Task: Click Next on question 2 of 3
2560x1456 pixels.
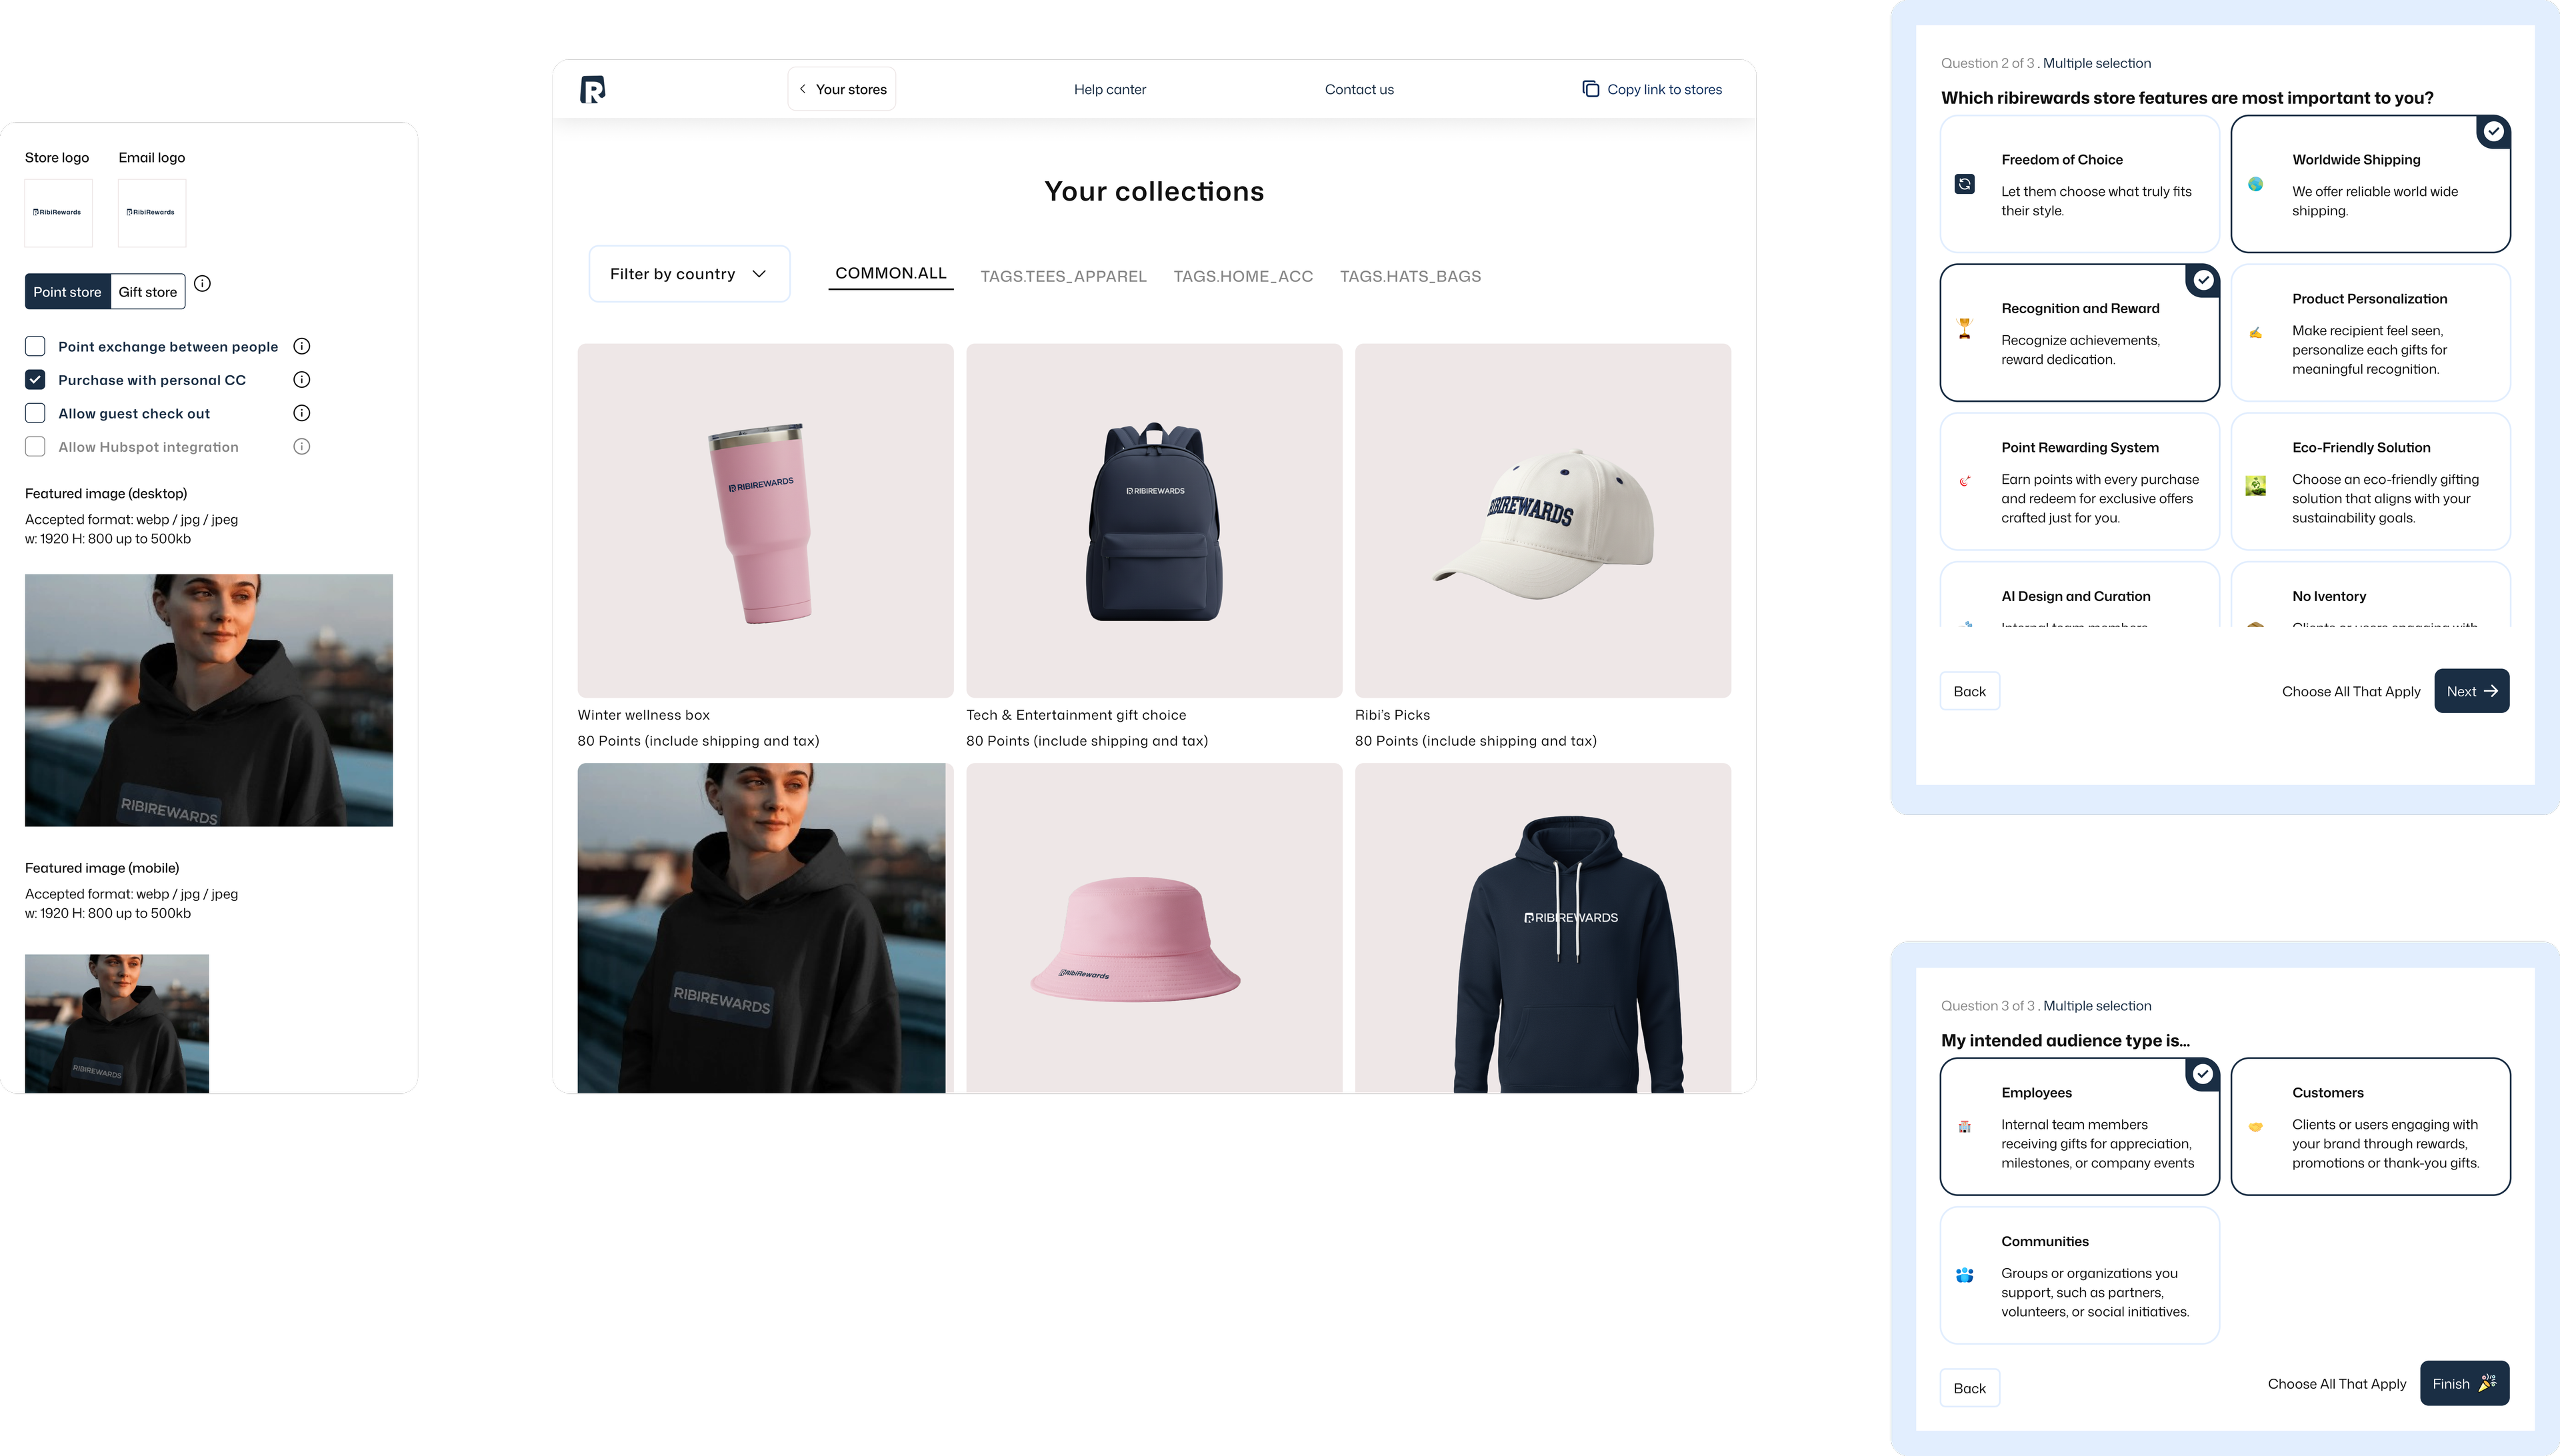Action: click(x=2471, y=690)
